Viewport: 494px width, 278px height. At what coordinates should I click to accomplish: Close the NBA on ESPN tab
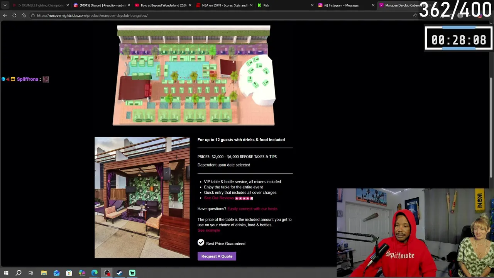point(251,5)
